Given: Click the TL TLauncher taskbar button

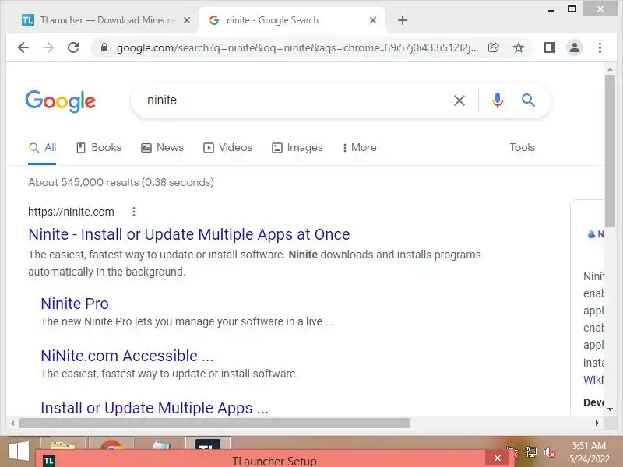Looking at the screenshot, I should tap(208, 444).
